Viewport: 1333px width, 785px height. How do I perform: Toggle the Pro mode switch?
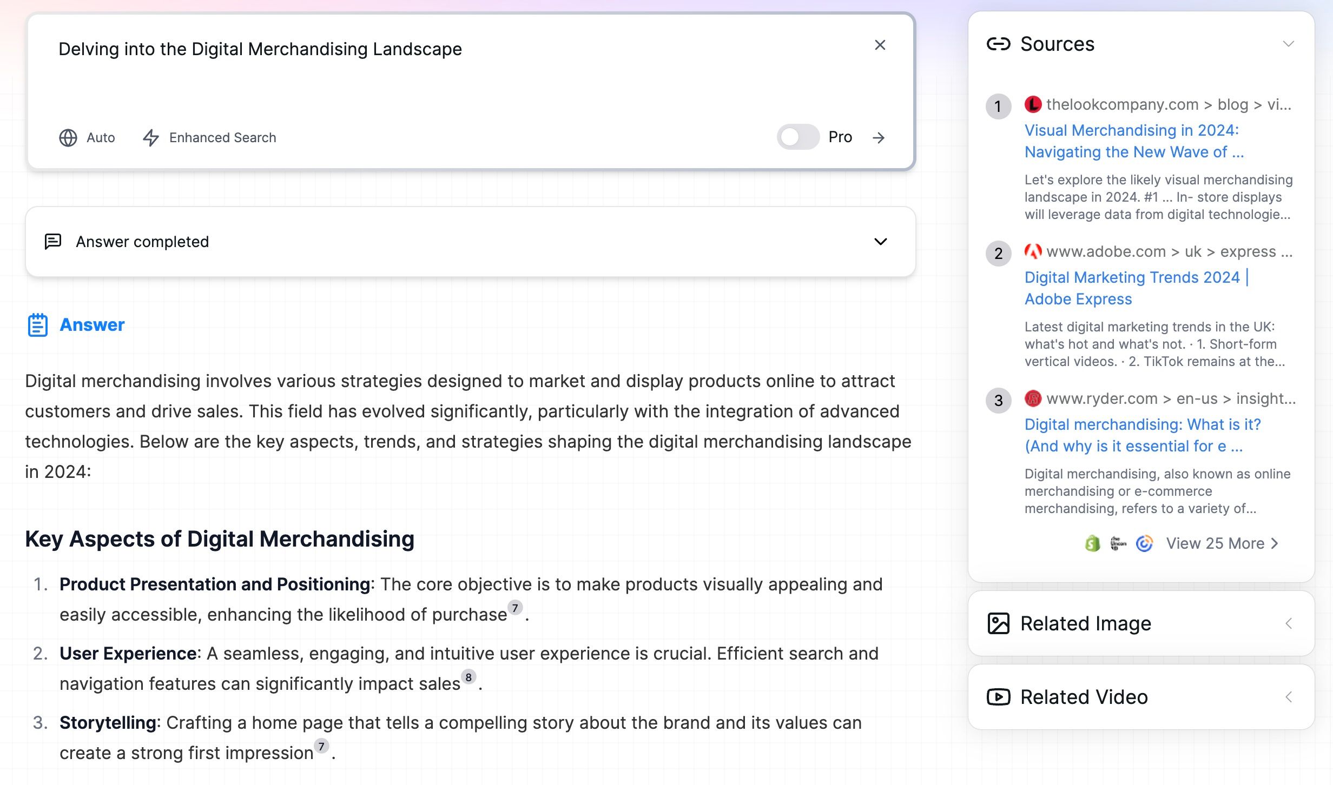(799, 137)
